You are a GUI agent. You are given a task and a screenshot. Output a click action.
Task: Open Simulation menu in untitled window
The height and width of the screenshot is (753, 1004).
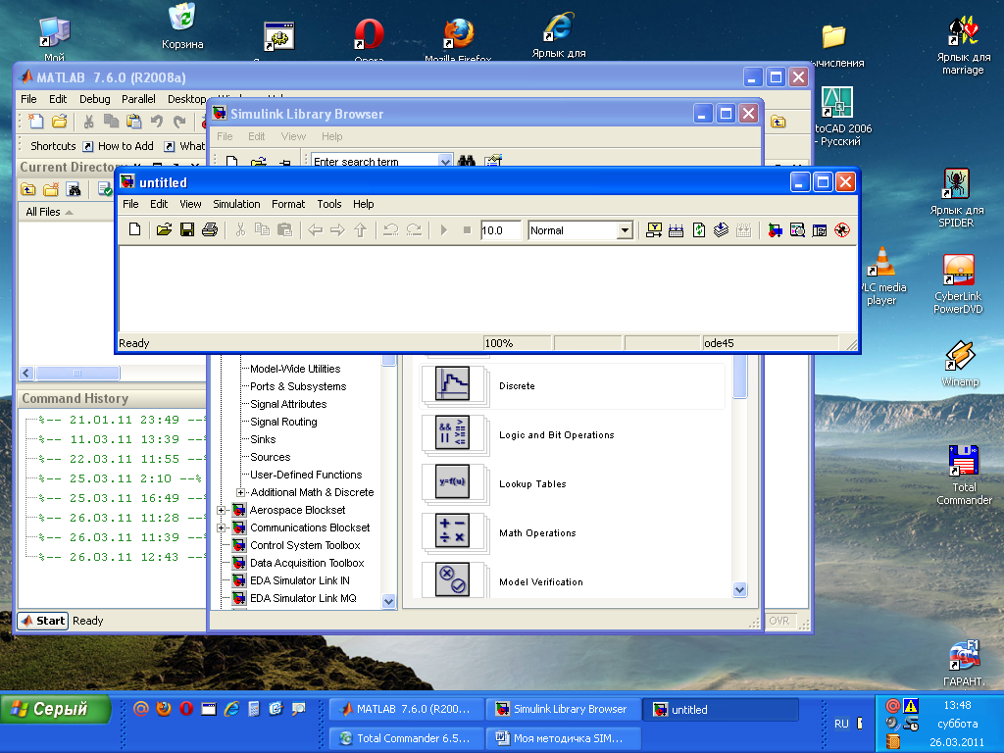coord(236,204)
